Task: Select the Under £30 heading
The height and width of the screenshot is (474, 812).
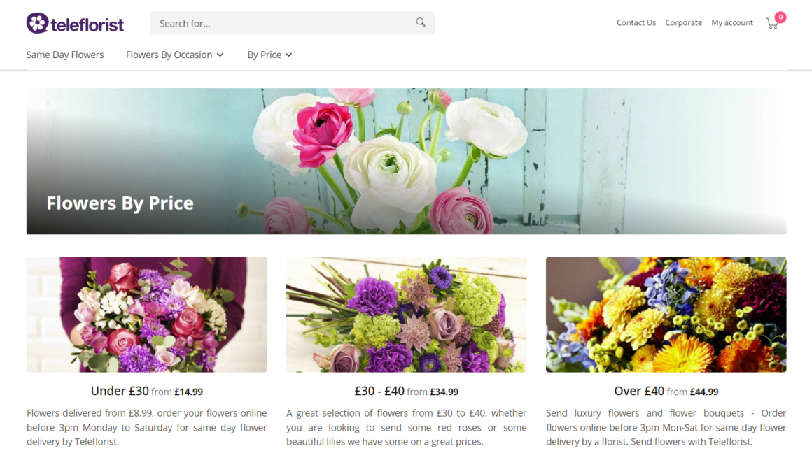Action: click(x=120, y=391)
